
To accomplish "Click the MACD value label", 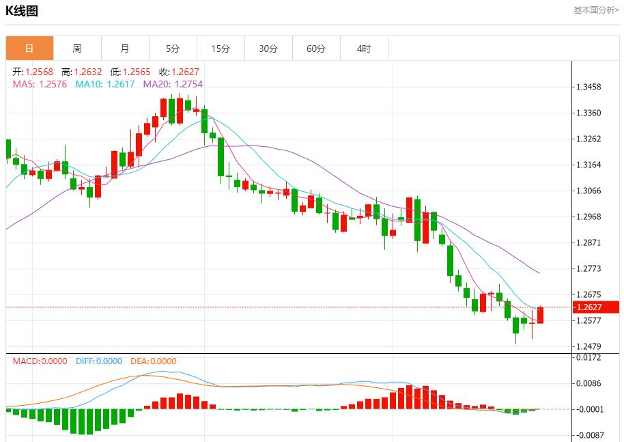I will (x=40, y=361).
